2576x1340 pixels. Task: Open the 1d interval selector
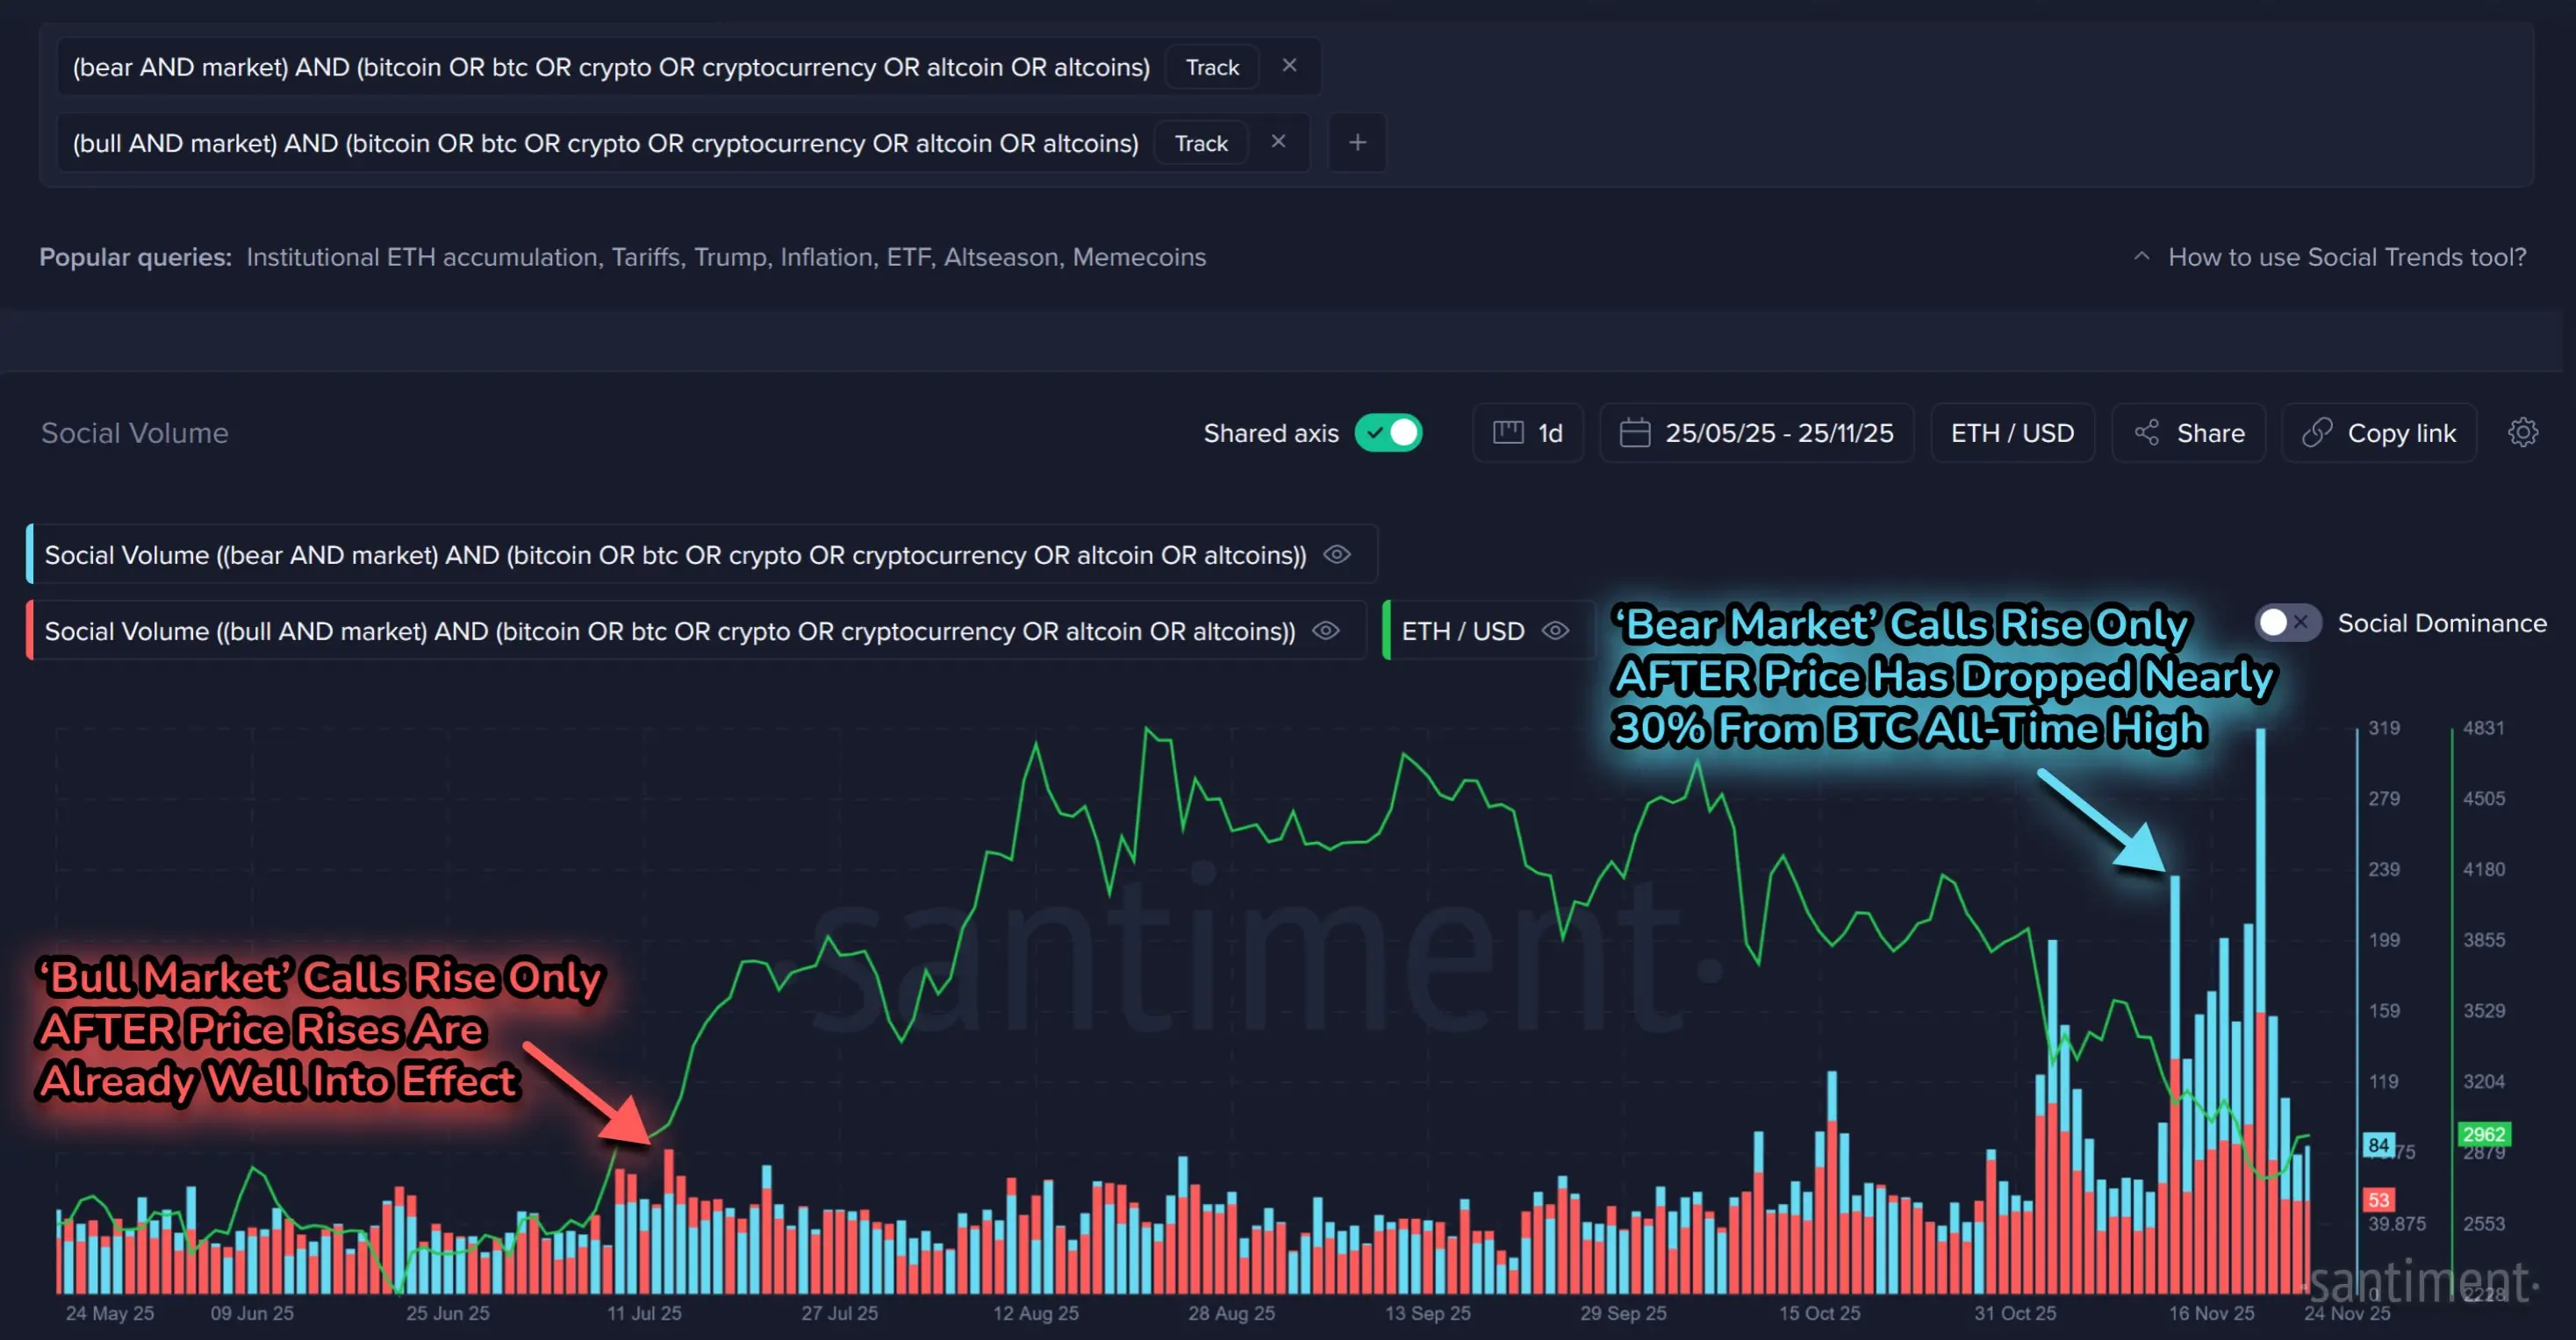click(1528, 432)
